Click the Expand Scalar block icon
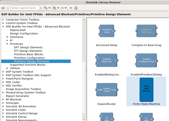Viewport: 169px width, 121px height. (107, 90)
